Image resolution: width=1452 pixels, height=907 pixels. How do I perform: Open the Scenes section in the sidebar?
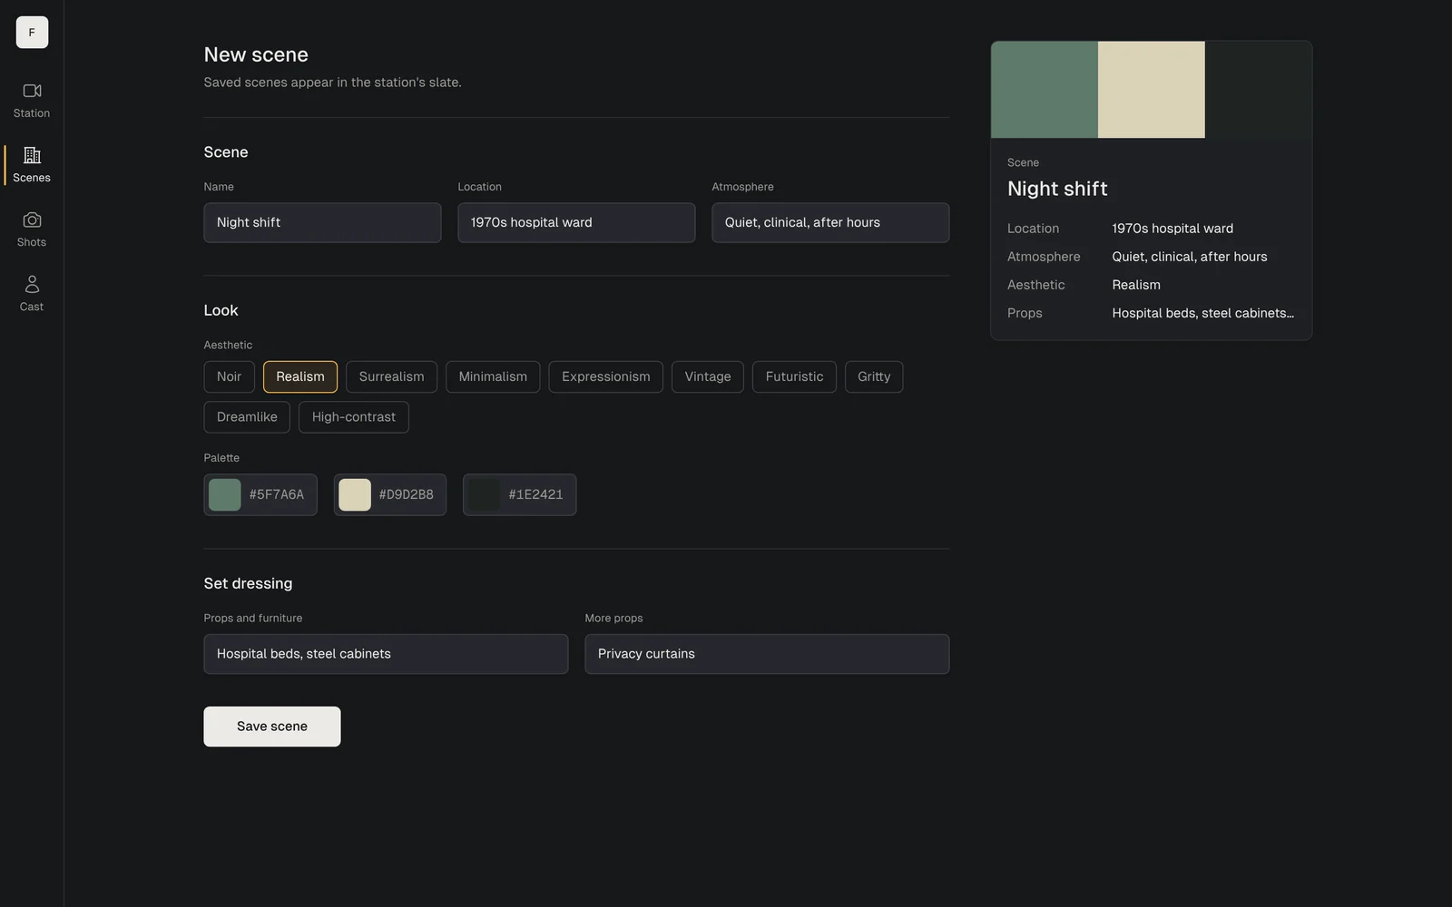(x=32, y=165)
